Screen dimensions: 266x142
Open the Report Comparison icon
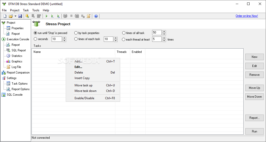(x=4, y=73)
